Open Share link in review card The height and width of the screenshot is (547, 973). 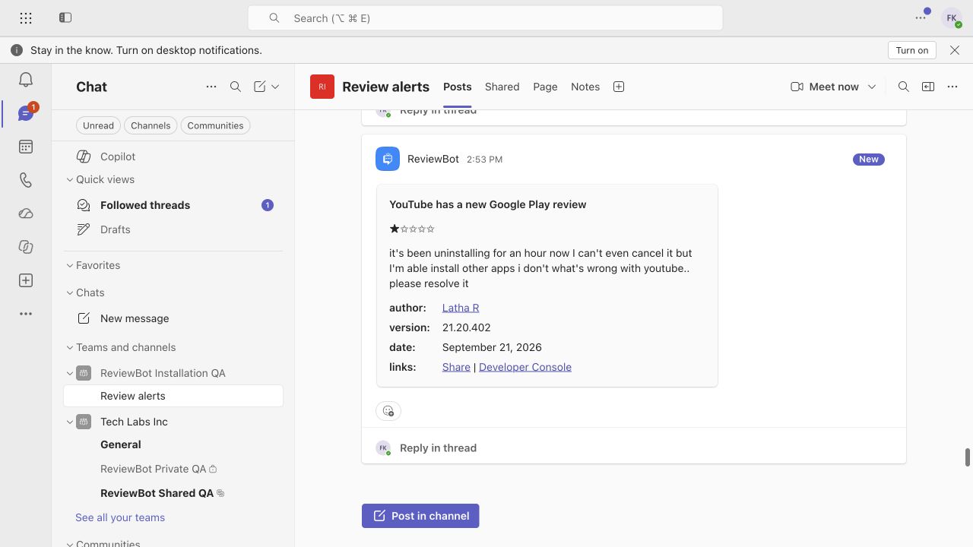pyautogui.click(x=456, y=367)
